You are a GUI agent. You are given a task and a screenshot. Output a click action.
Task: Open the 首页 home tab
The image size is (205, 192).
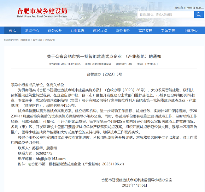point(13,31)
